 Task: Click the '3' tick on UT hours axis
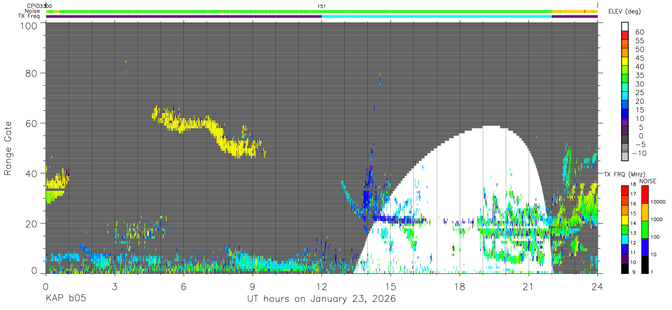[114, 286]
